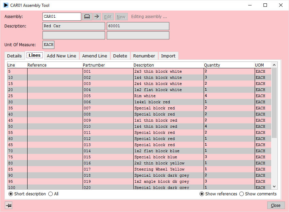Select row '1x2 angle block dk grey'
This screenshot has height=212, width=289.
point(139,181)
